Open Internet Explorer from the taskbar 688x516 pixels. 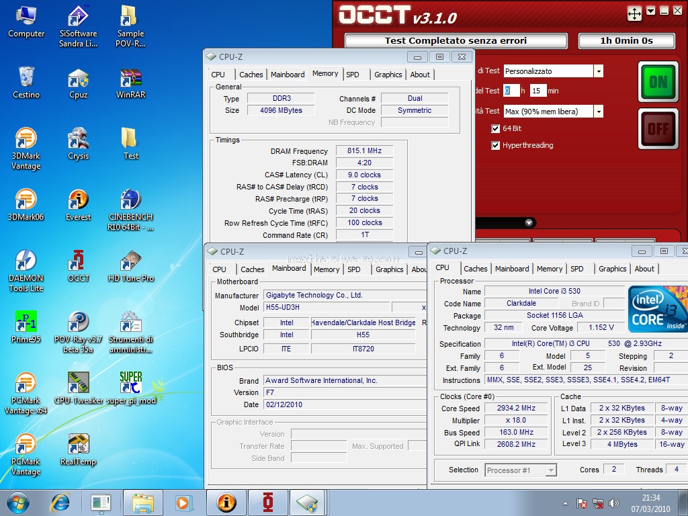point(60,503)
